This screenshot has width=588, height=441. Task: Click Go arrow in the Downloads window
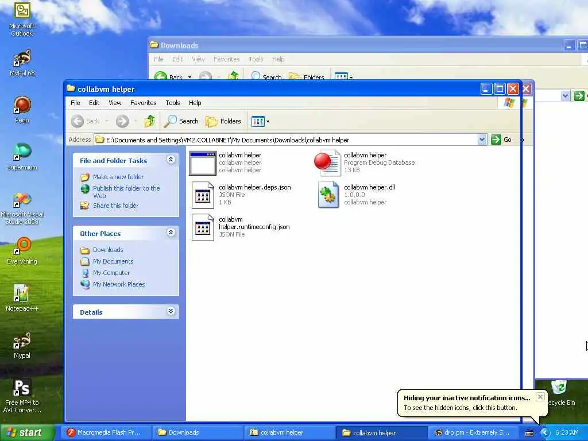coord(579,96)
